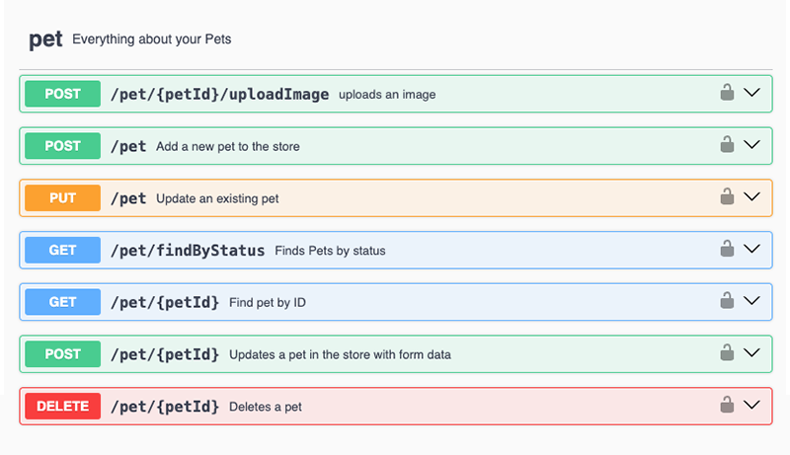Open the /pet/findByStatus path link
Viewport: 790px width, 455px height.
point(188,250)
